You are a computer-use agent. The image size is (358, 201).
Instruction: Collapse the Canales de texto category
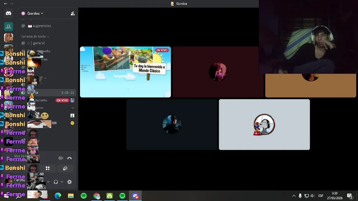tap(35, 36)
